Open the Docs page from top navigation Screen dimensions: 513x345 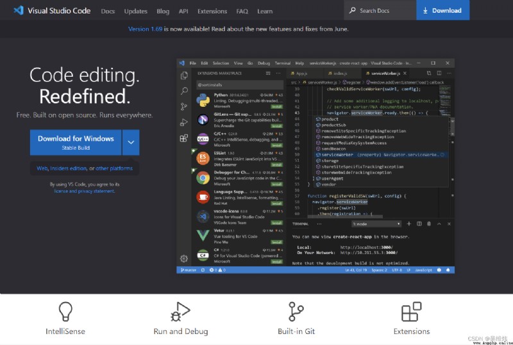[108, 11]
